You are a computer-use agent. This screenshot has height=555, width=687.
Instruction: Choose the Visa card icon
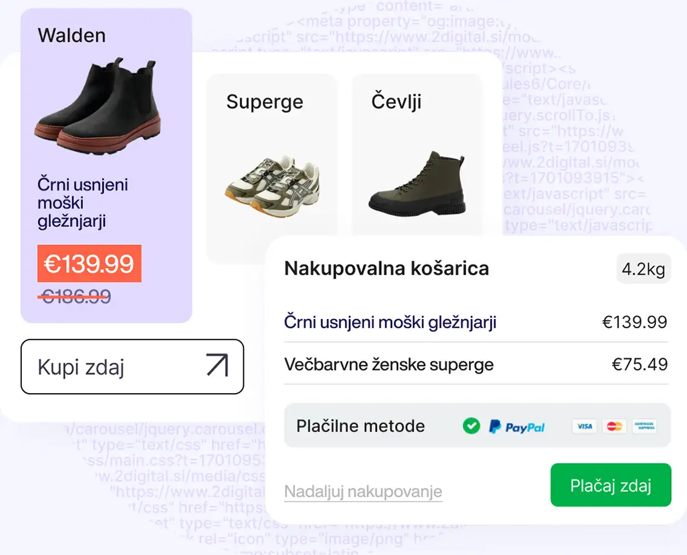(x=584, y=426)
